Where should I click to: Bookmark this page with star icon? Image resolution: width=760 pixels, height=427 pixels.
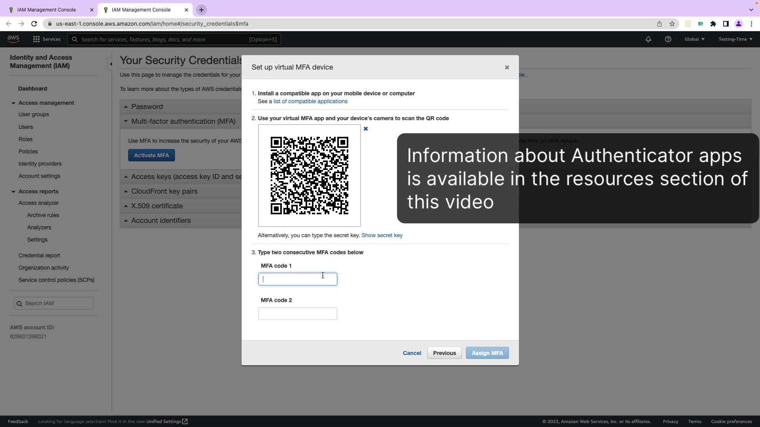(672, 24)
